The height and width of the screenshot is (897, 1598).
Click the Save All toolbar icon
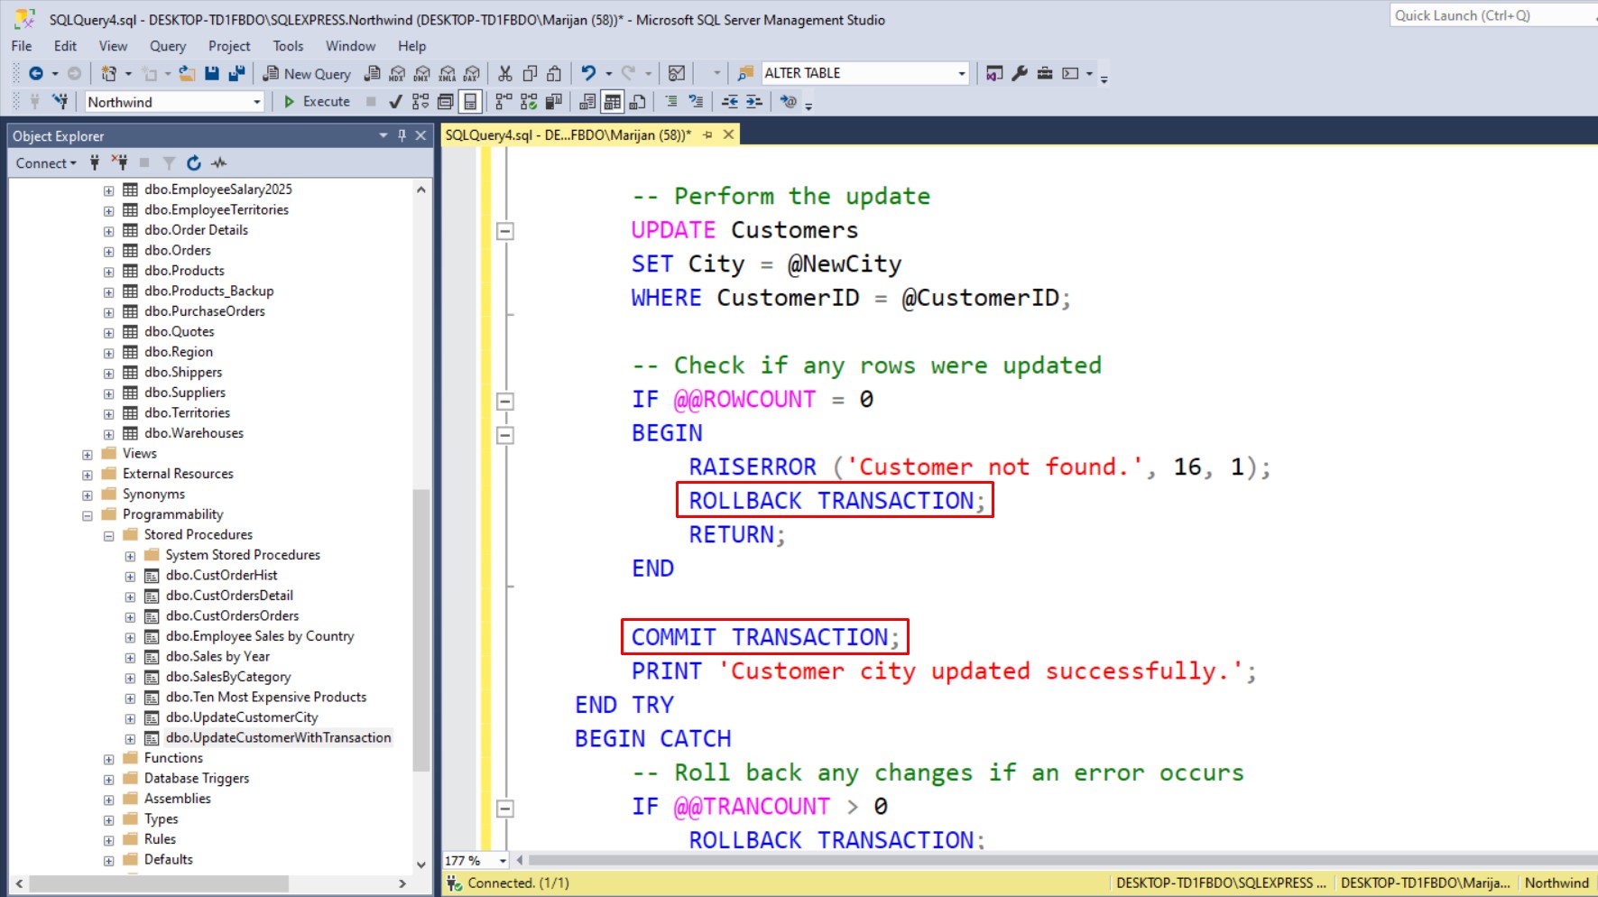[236, 74]
